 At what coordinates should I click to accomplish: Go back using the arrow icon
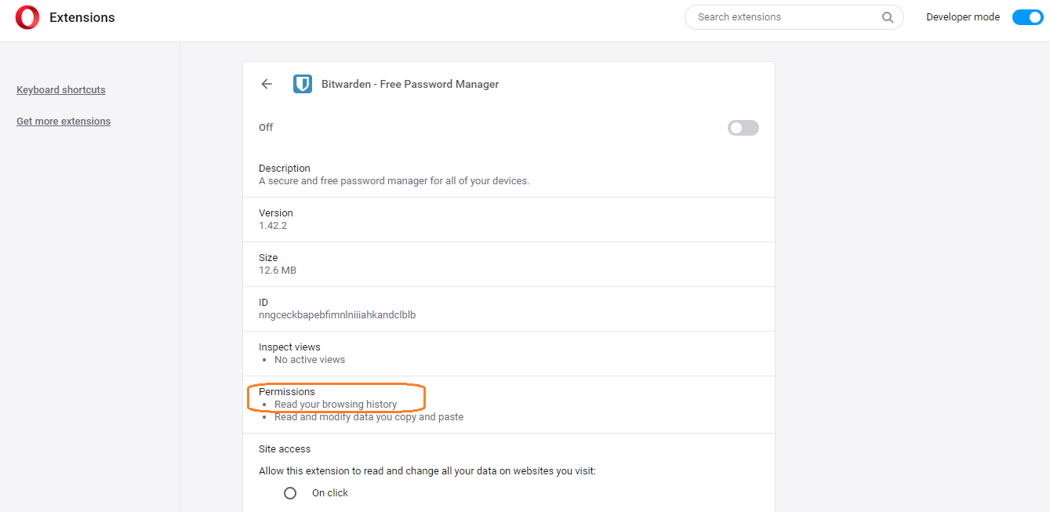[267, 84]
